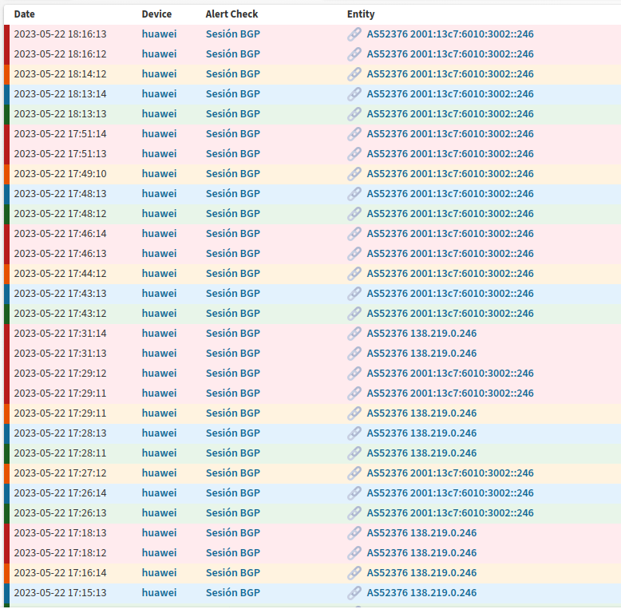Select the 17:27:12 alert timestamp
This screenshot has height=609, width=621.
60,473
